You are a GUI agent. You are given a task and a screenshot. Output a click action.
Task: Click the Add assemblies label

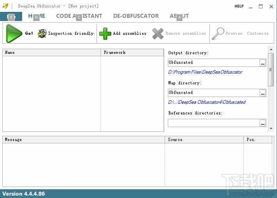tap(130, 33)
